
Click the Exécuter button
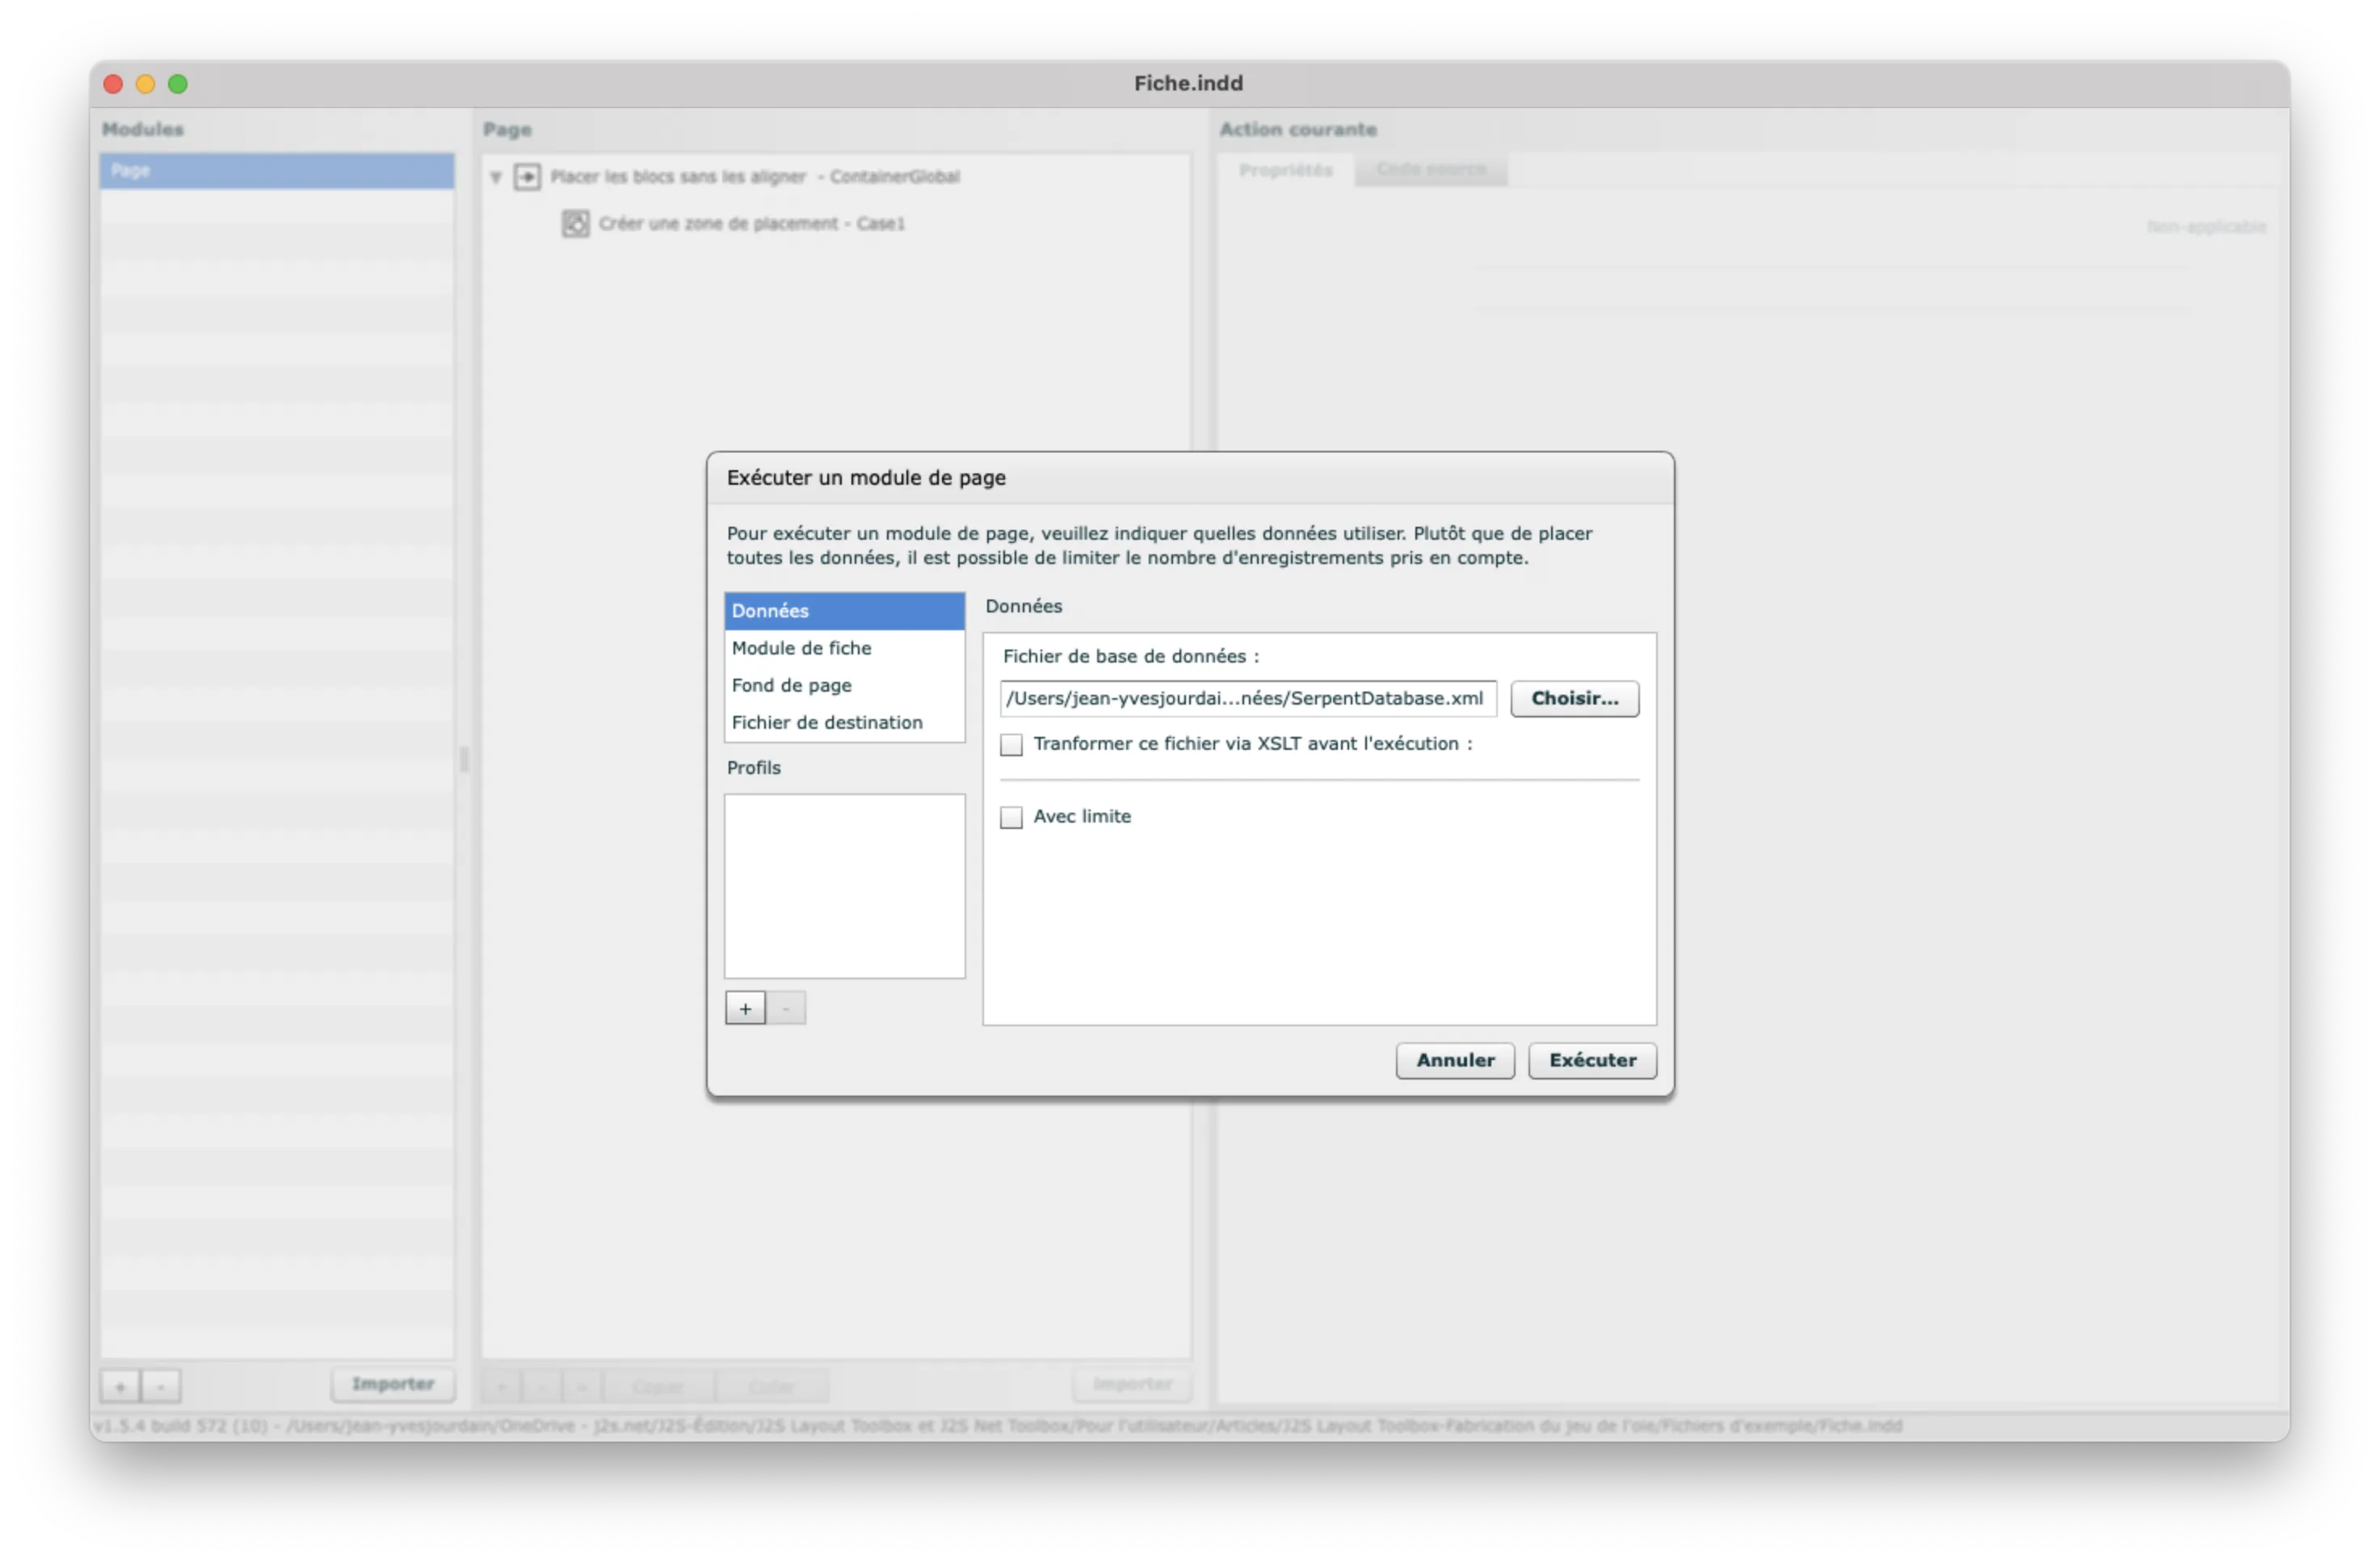1591,1060
